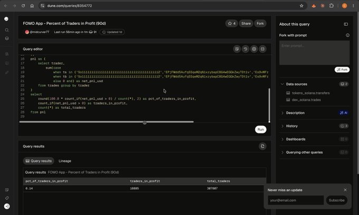
Task: Click the browser home icon
Action: 32,6
